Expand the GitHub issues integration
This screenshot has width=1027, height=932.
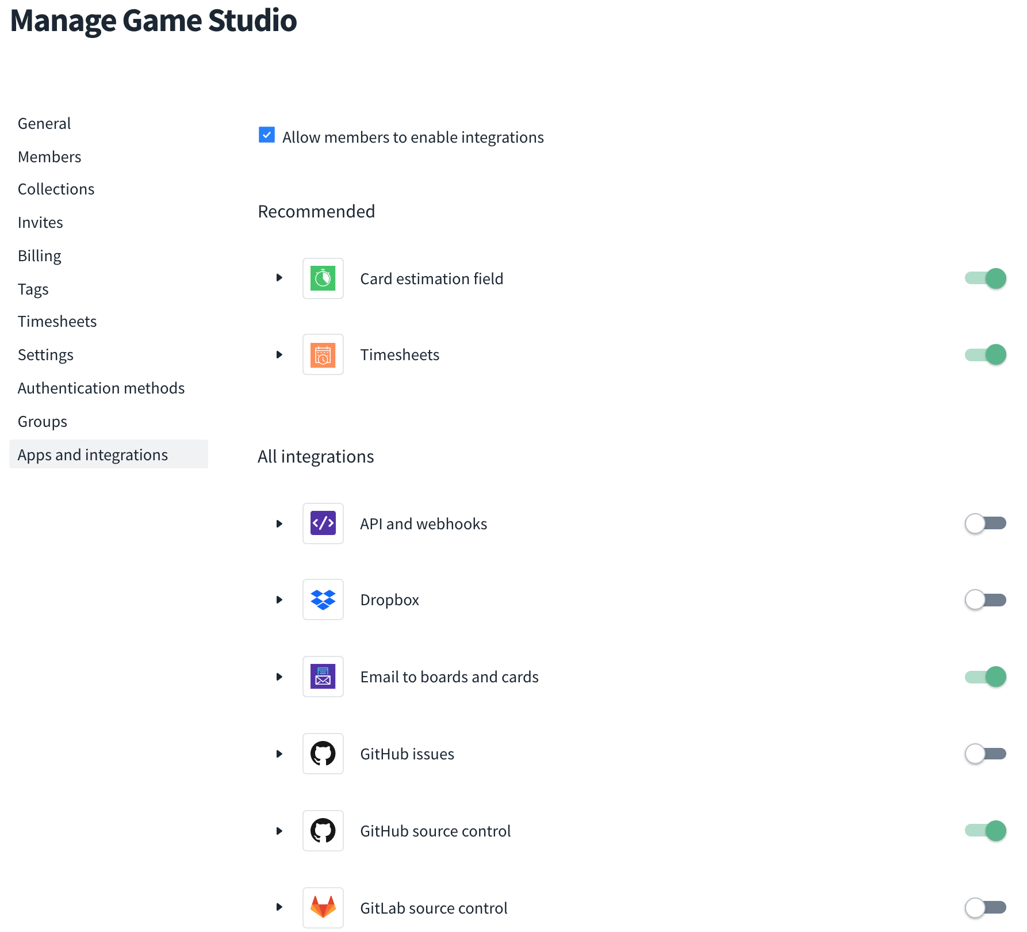tap(280, 754)
